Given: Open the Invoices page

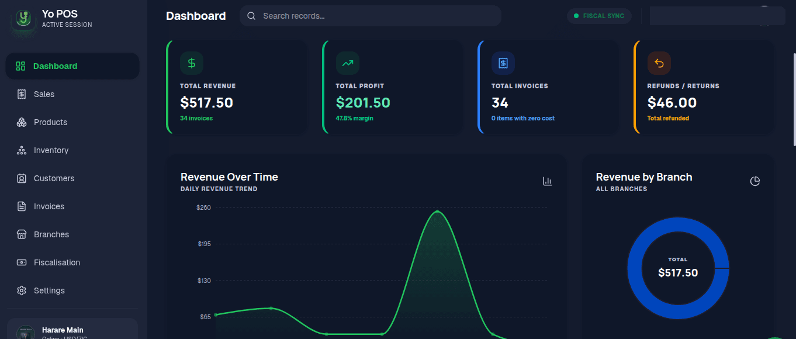Looking at the screenshot, I should (72, 206).
